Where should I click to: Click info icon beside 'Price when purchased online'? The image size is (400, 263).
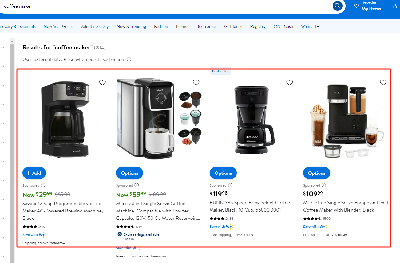pyautogui.click(x=129, y=59)
